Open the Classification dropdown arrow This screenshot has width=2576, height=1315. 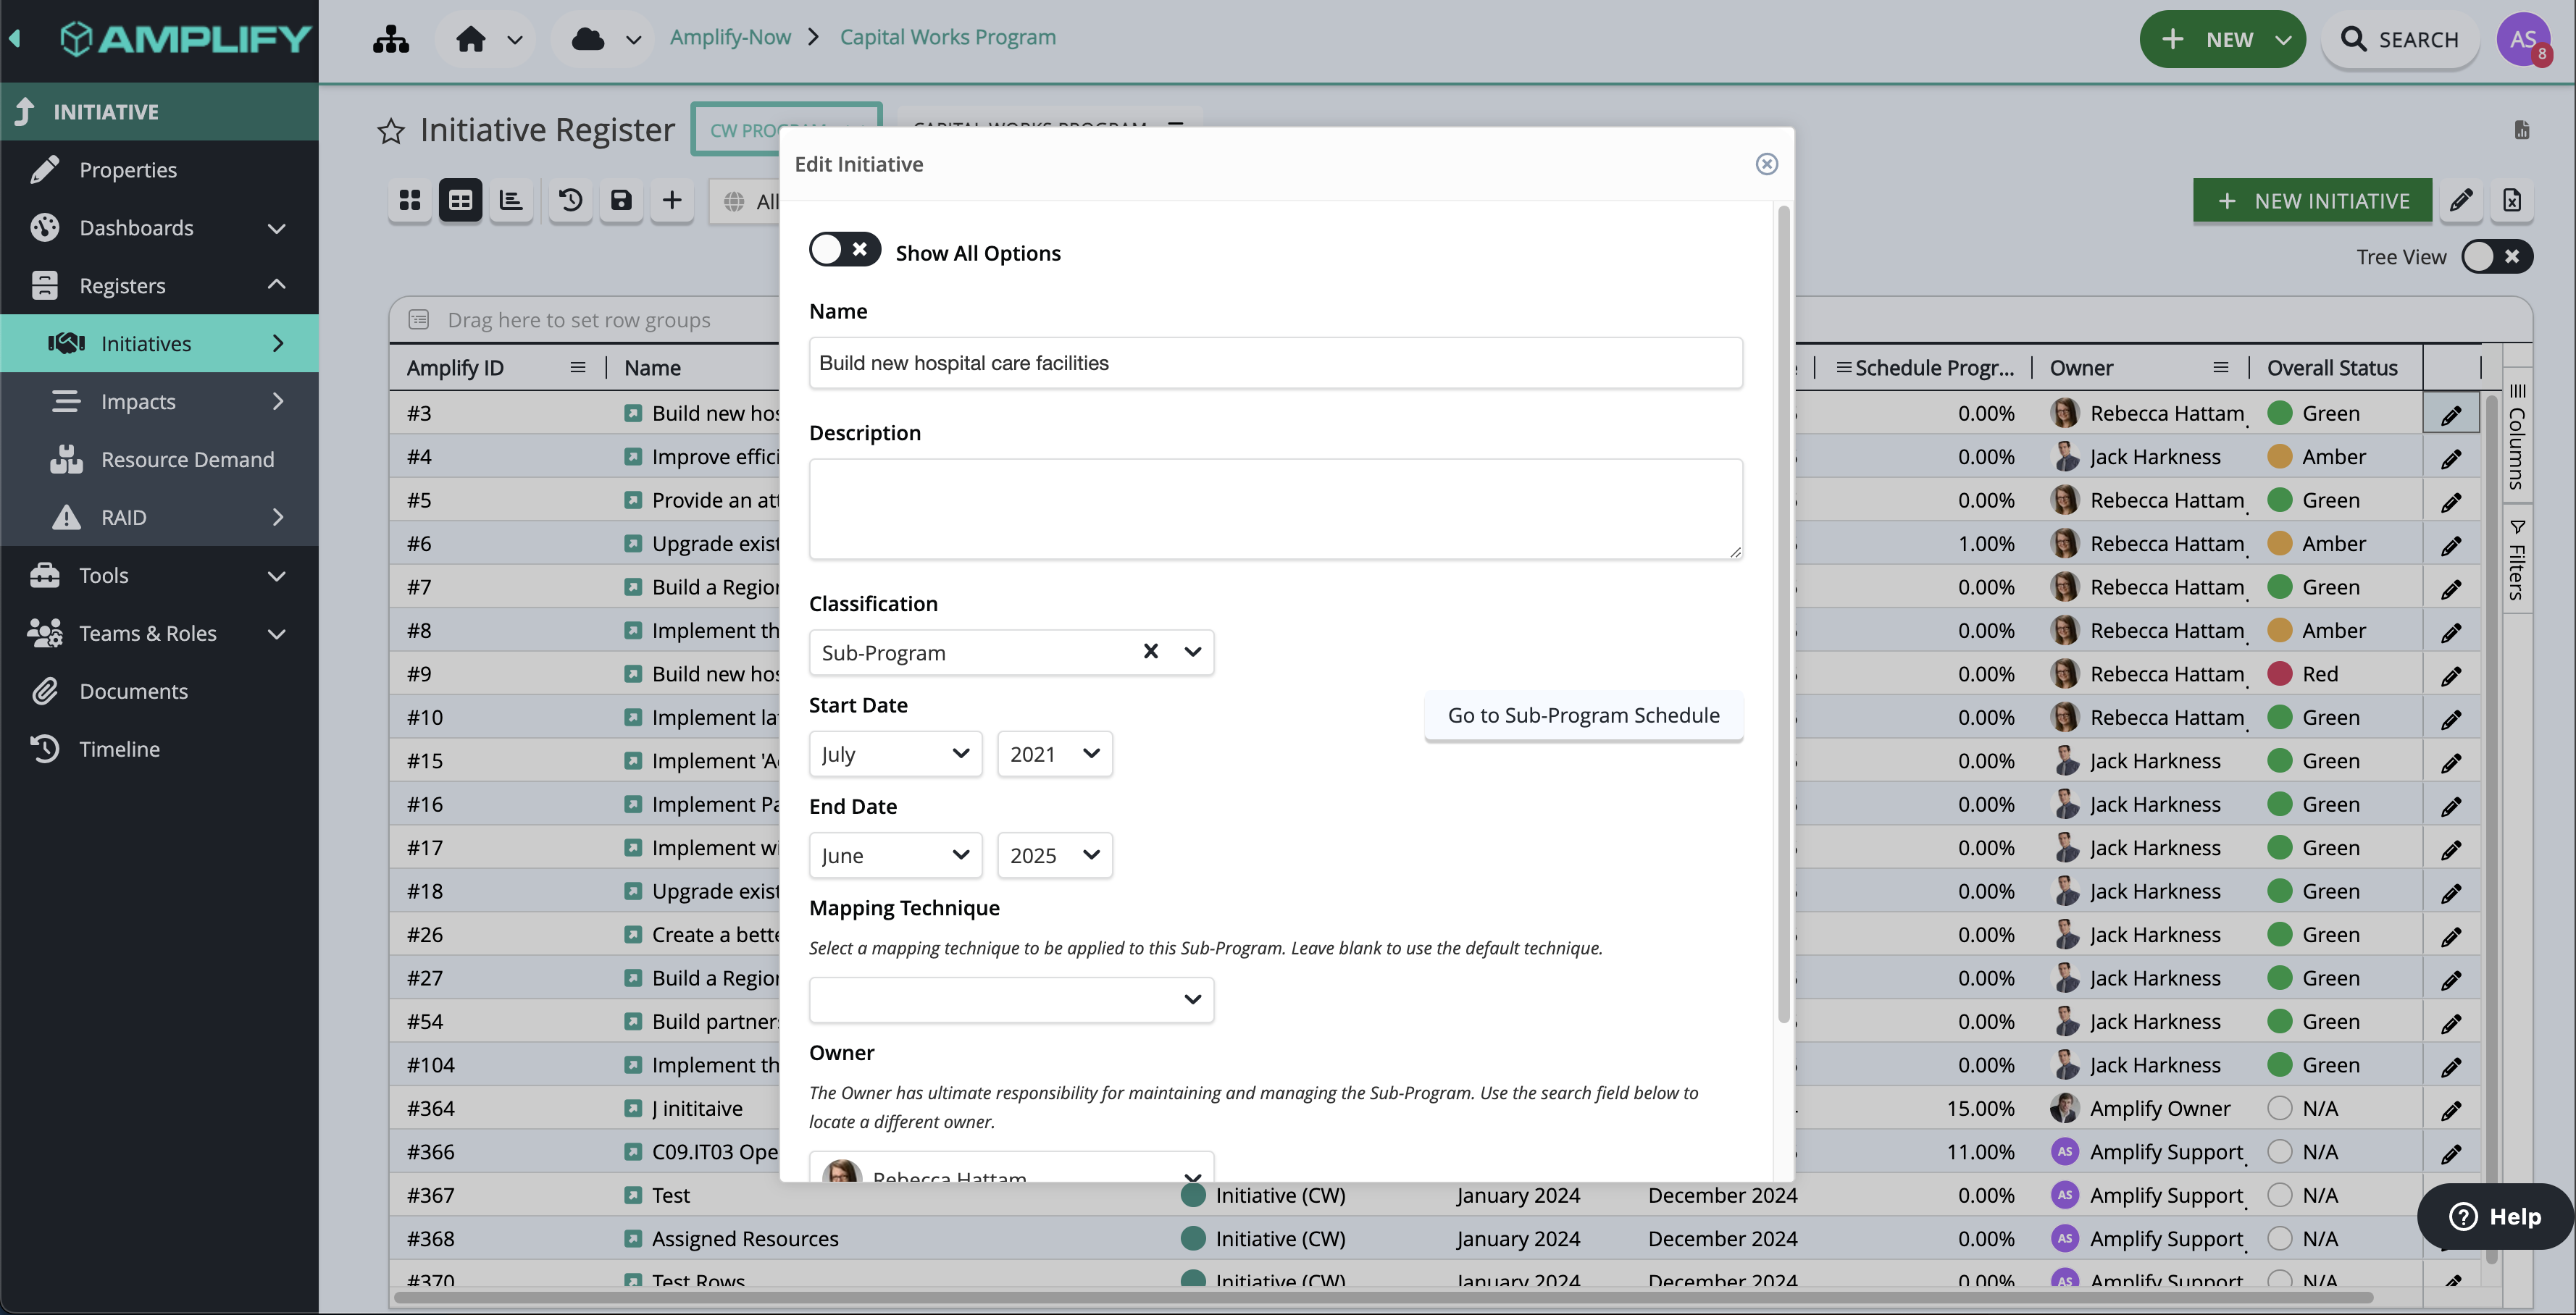[x=1192, y=652]
